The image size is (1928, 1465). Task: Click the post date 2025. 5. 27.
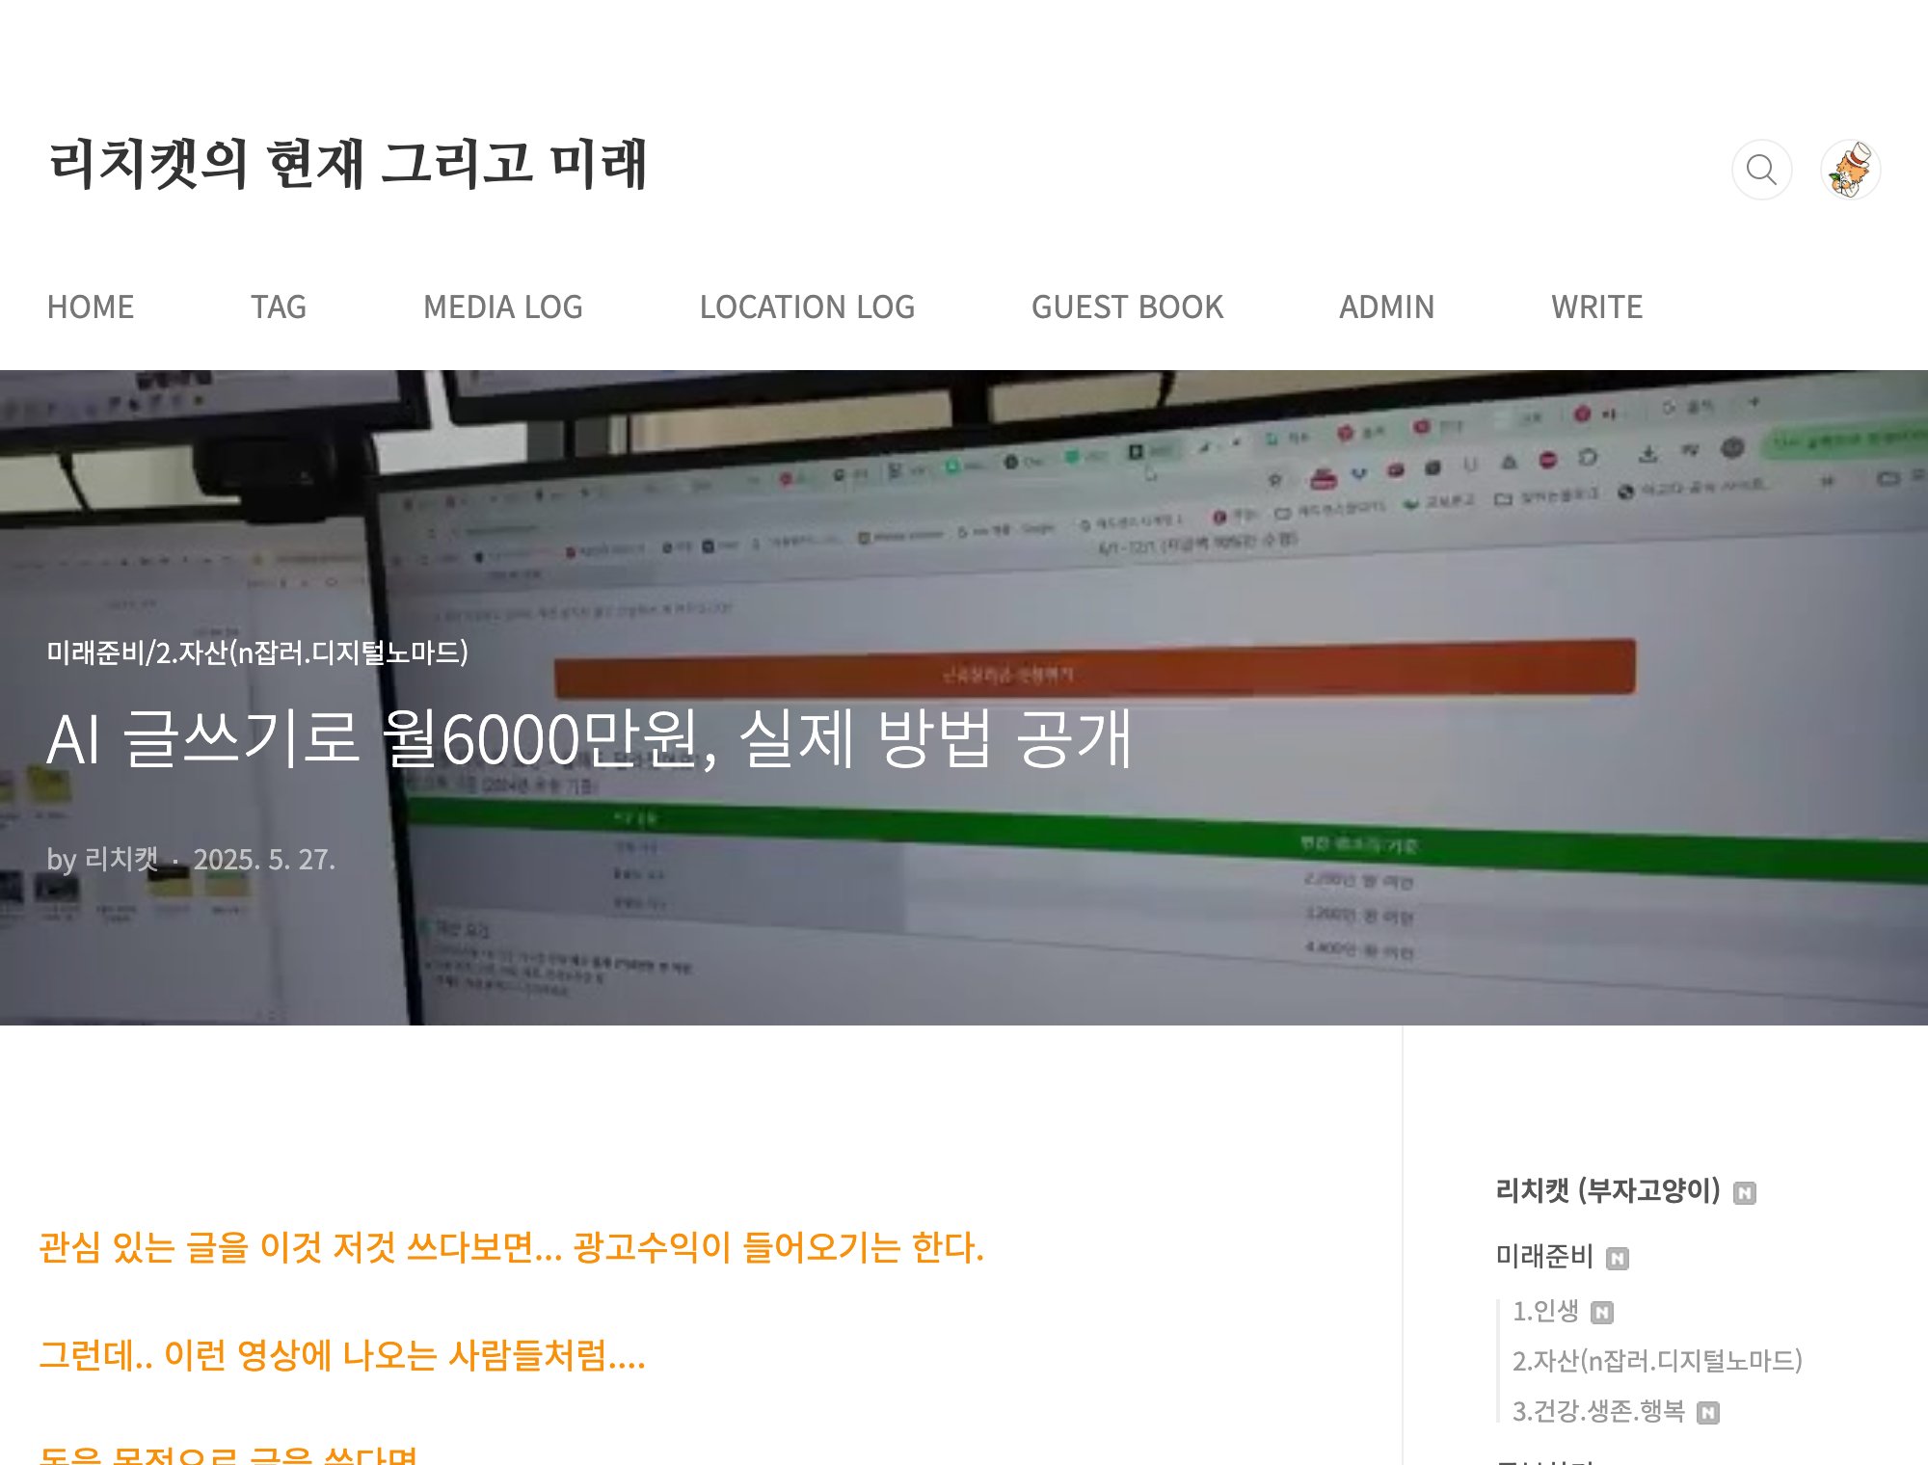(264, 859)
